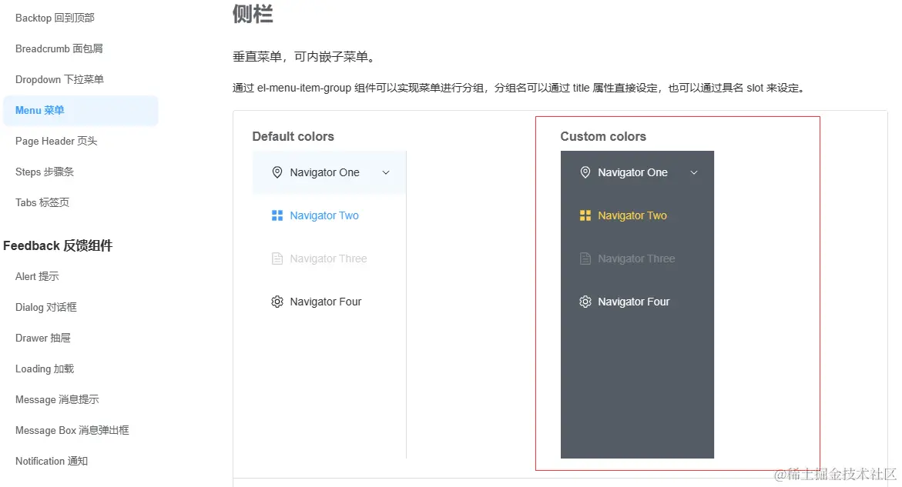Open Drawer 抽屉 docs page

pos(42,338)
